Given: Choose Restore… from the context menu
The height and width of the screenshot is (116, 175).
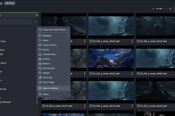Looking at the screenshot, I should (54, 64).
